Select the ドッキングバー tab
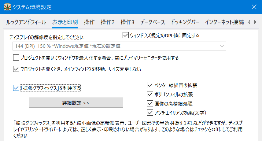This screenshot has width=262, height=141. pyautogui.click(x=185, y=22)
